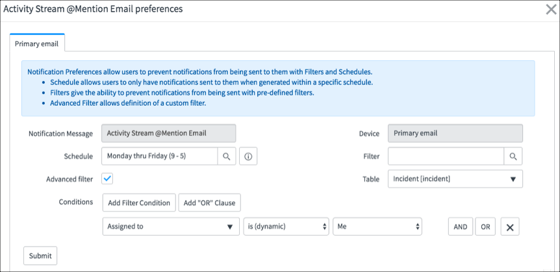This screenshot has width=560, height=272.
Task: Open the Schedule info icon
Action: click(x=248, y=156)
